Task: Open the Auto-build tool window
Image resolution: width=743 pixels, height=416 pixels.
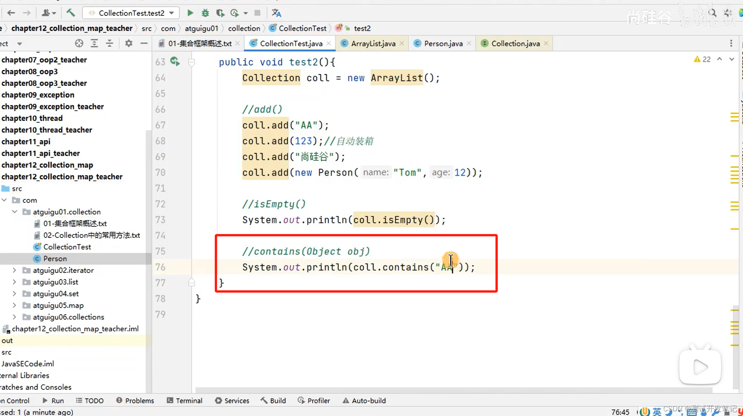Action: (x=364, y=401)
